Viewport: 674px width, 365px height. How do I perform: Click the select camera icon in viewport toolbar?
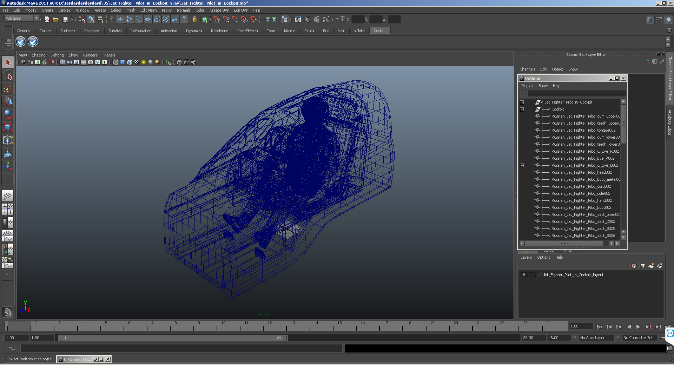[x=23, y=62]
